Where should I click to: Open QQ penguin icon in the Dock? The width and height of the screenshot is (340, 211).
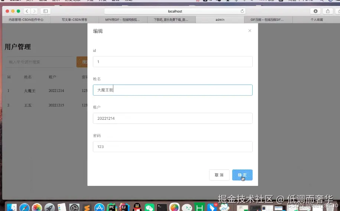click(137, 207)
